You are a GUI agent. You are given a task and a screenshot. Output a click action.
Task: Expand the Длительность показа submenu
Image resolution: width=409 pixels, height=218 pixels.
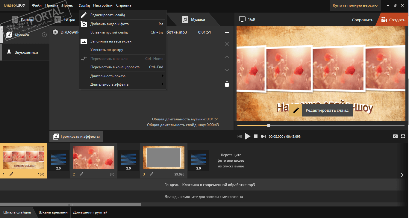[x=122, y=76]
